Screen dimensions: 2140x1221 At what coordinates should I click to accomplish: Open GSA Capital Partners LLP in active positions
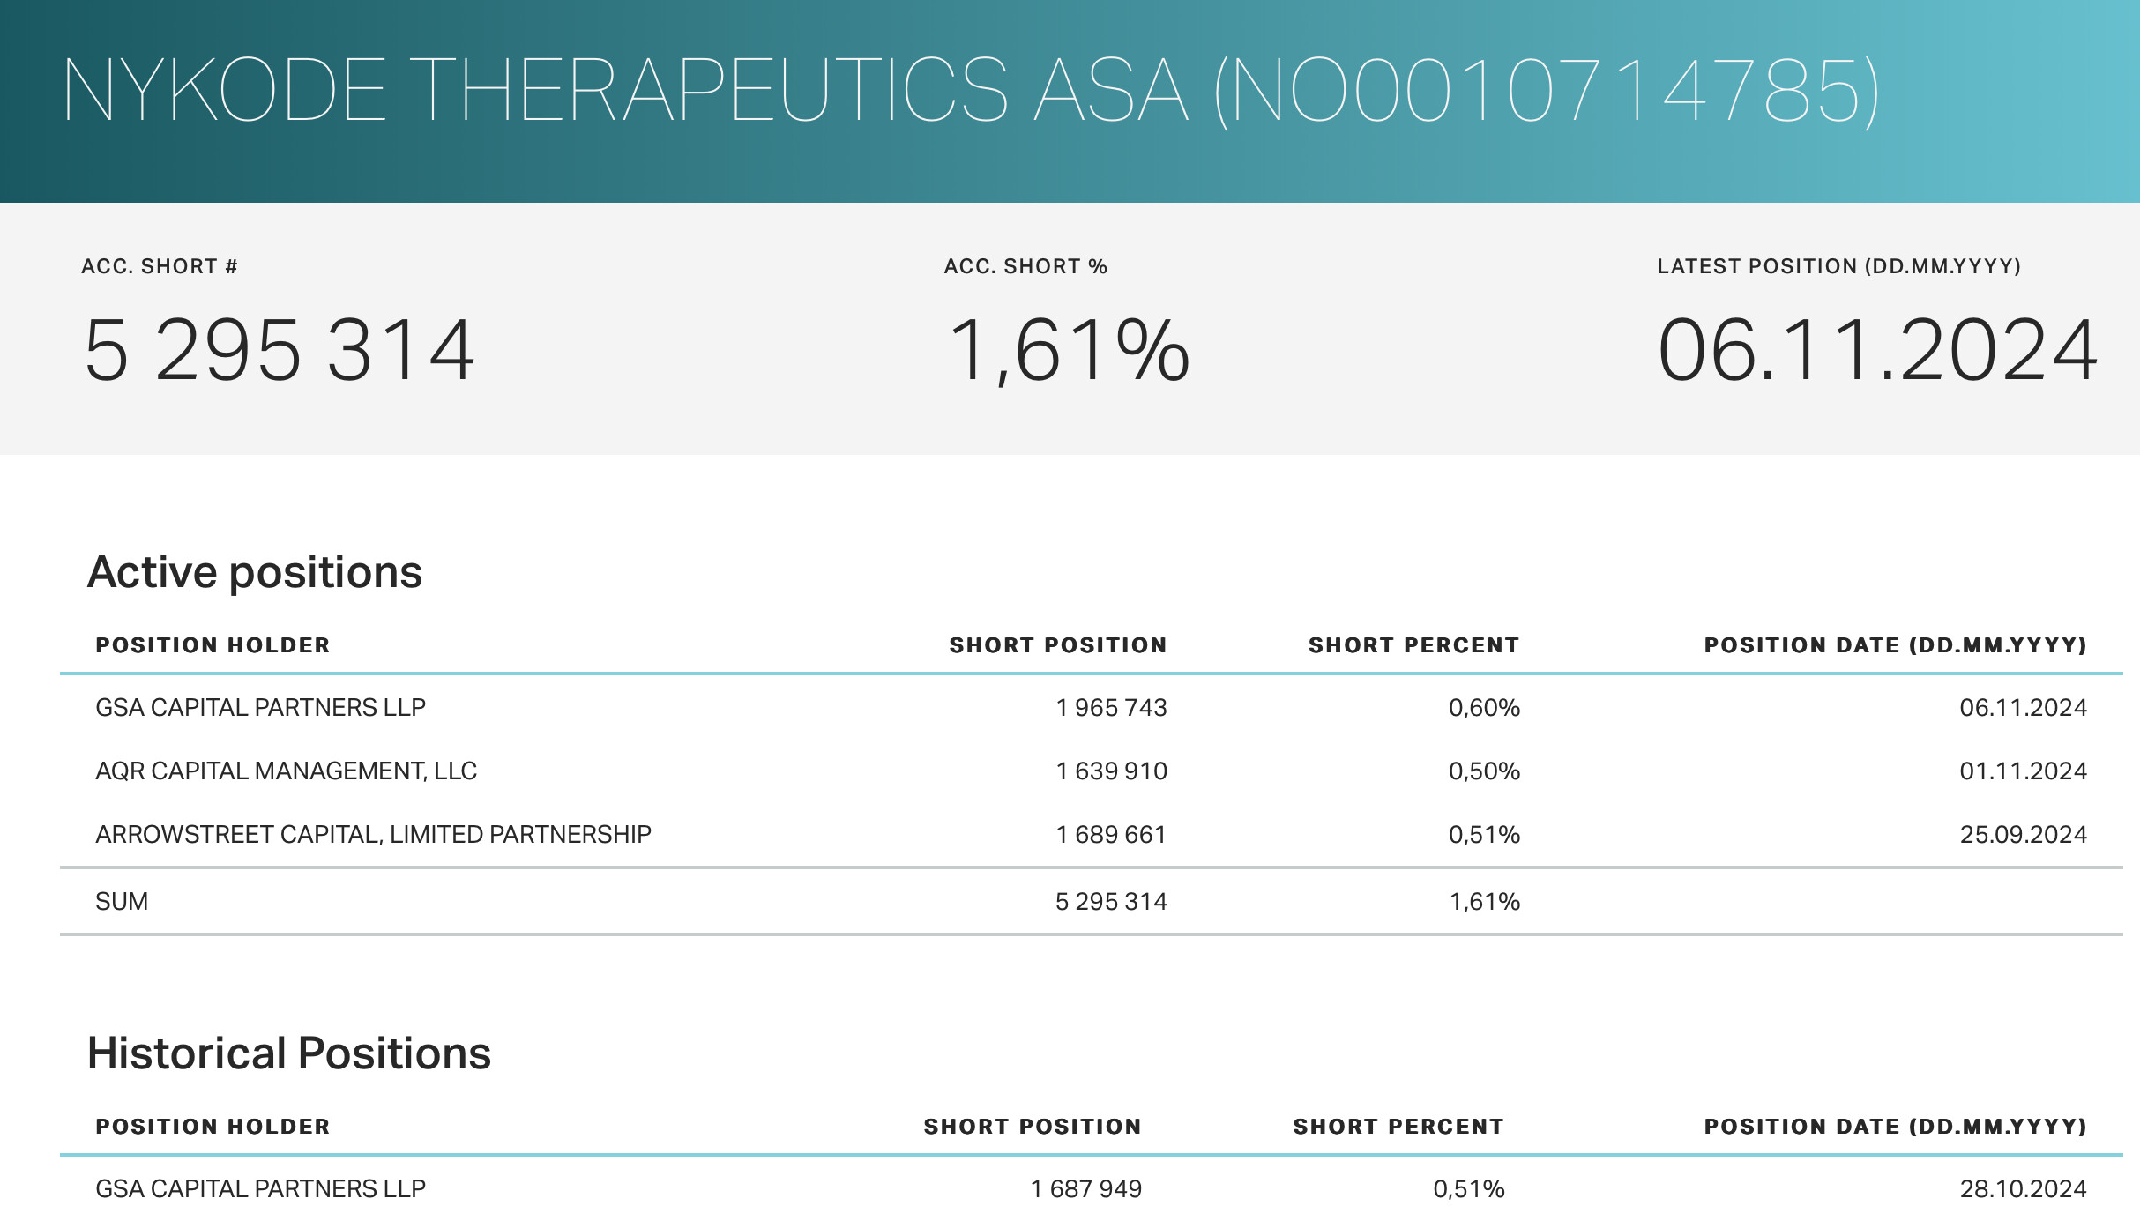coord(260,708)
